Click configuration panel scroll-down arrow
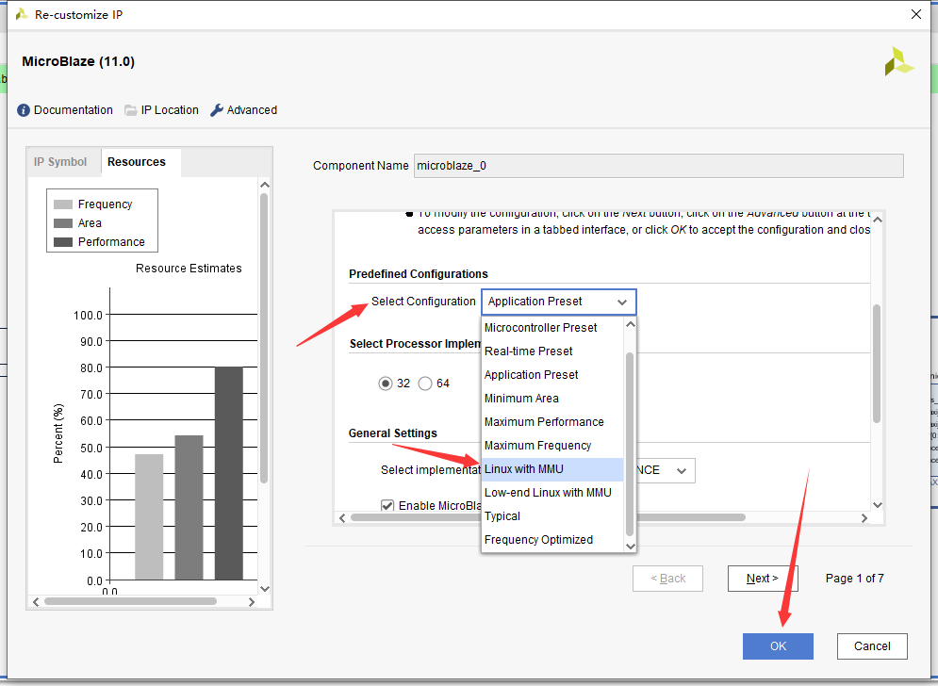 [x=878, y=505]
